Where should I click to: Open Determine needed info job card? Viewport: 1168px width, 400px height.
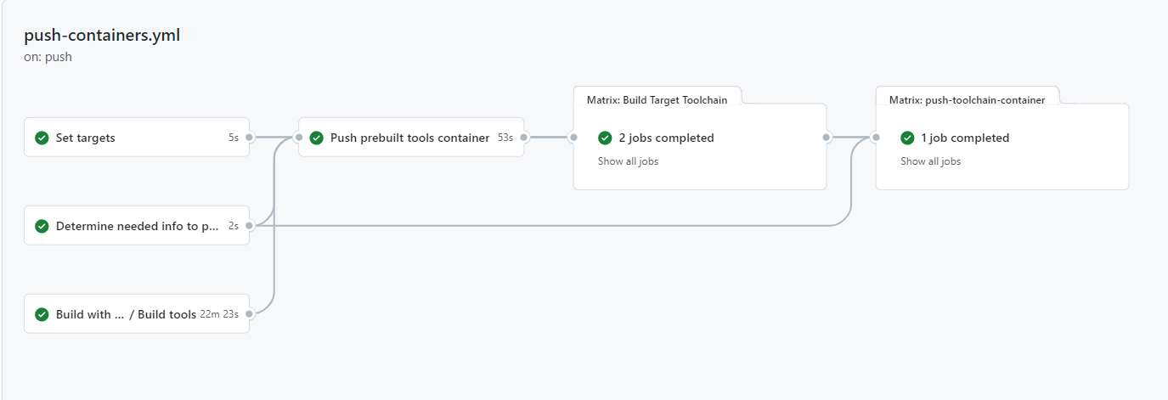click(x=137, y=225)
